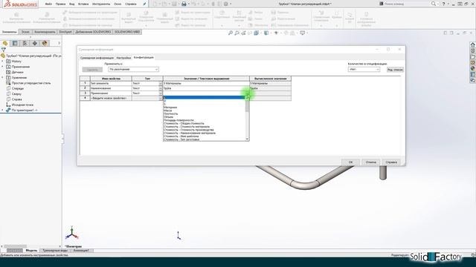Image resolution: width=476 pixels, height=267 pixels.
Task: Expand the Уравнения node in tree
Action: [x=2, y=77]
